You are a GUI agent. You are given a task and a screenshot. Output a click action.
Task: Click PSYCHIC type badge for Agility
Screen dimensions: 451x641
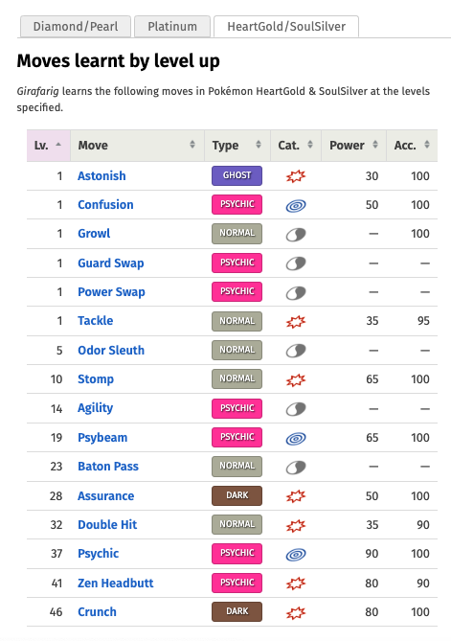237,408
